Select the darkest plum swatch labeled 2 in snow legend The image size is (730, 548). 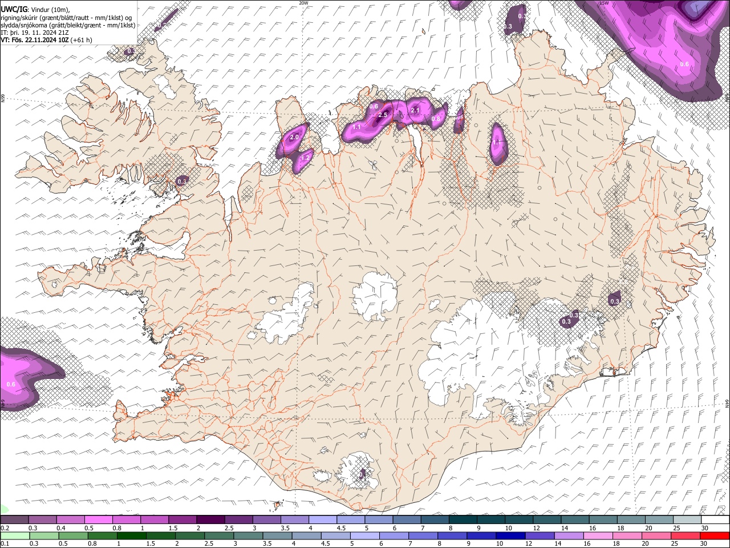tap(210, 519)
